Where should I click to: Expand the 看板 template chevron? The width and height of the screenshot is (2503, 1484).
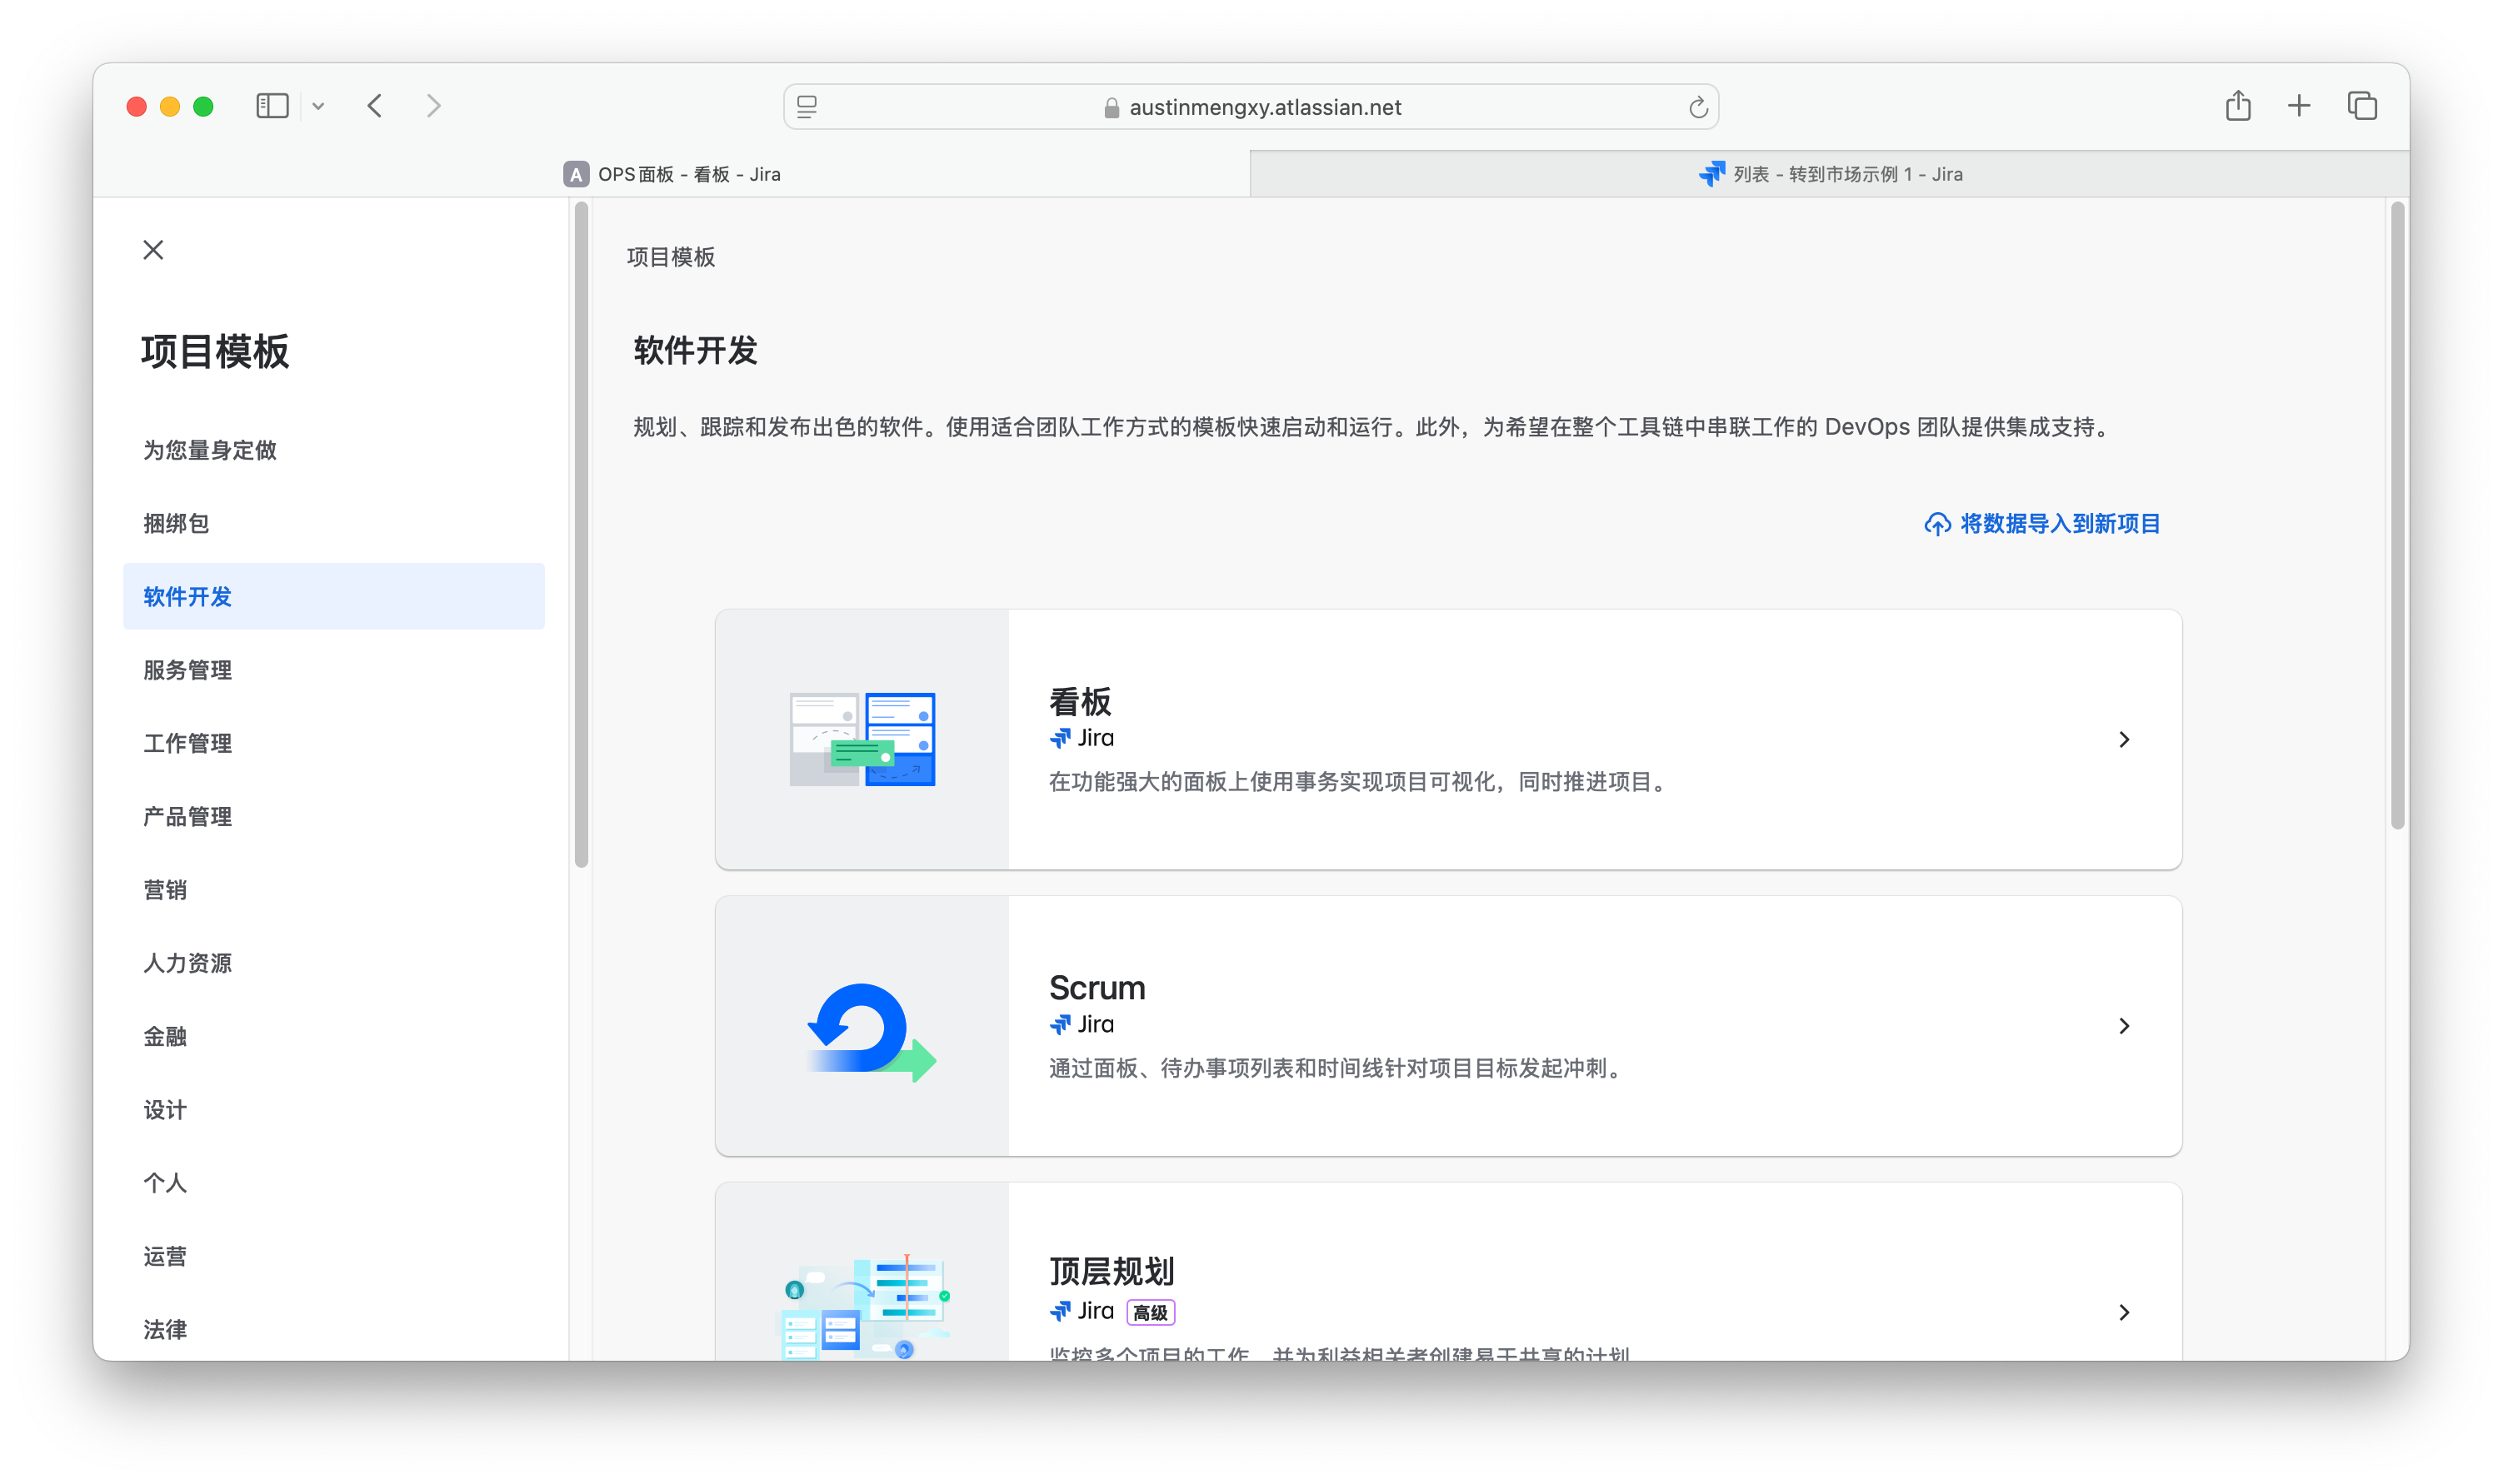click(2124, 740)
